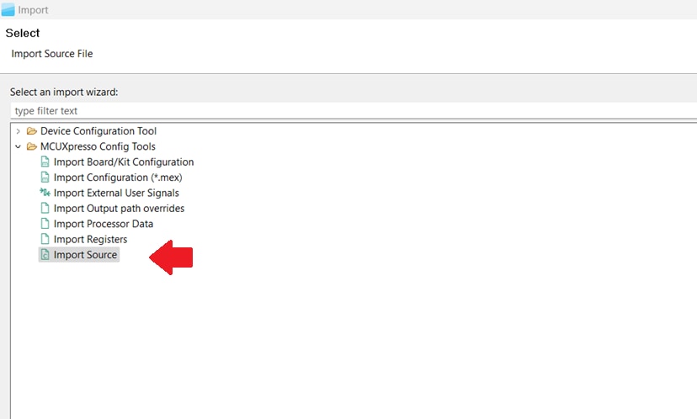
Task: Select 'MCUXpresso Config Tools' tree entry
Action: (x=98, y=146)
